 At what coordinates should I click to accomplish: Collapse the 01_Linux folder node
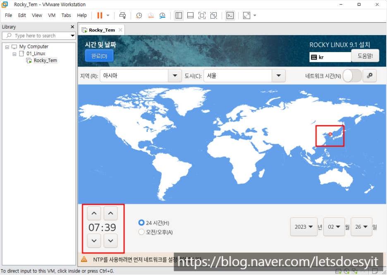pos(14,54)
